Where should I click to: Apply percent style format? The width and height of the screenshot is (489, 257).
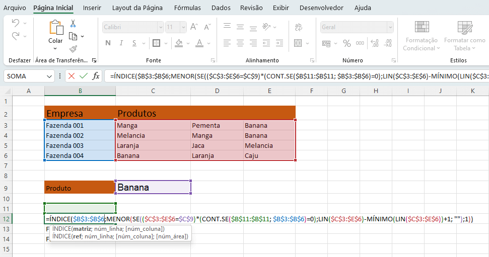347,43
